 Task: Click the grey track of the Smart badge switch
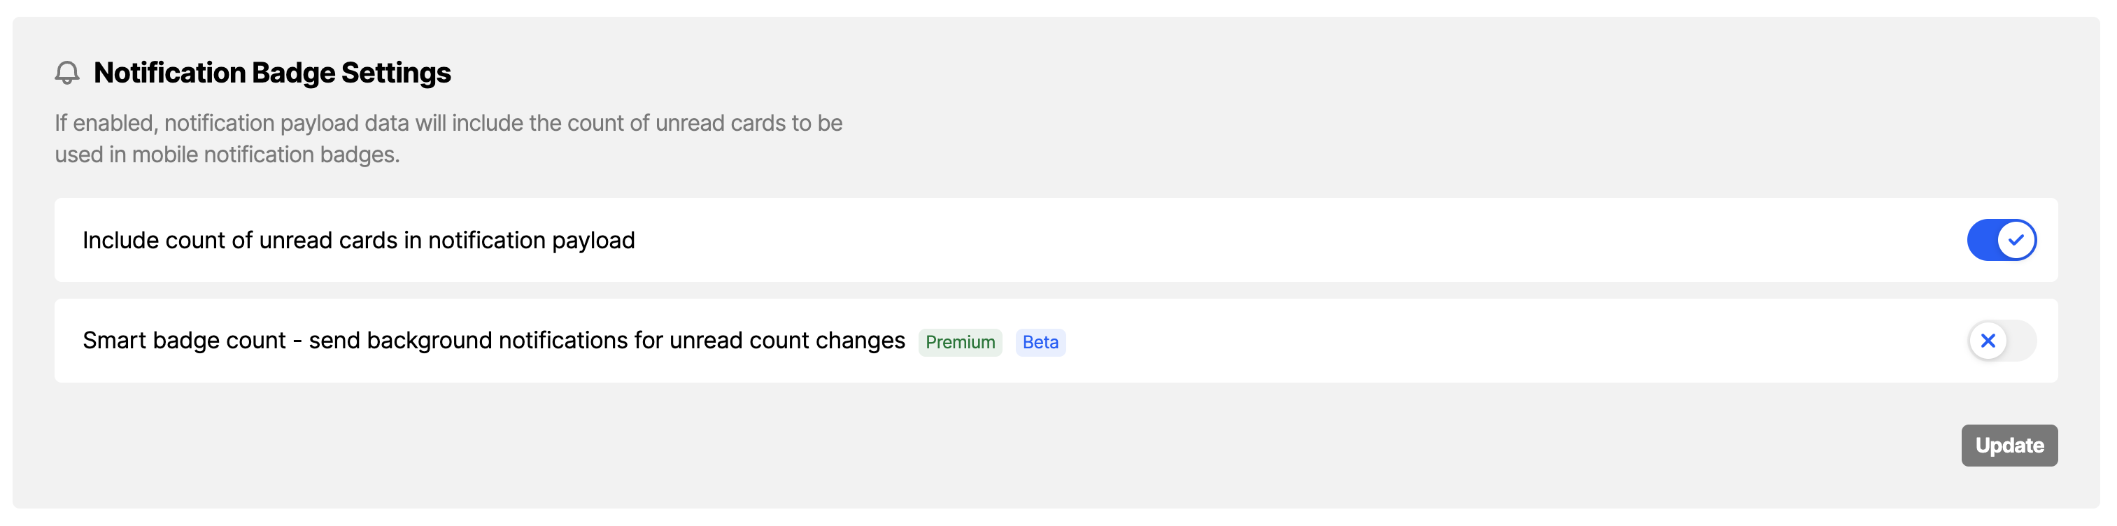click(2022, 340)
